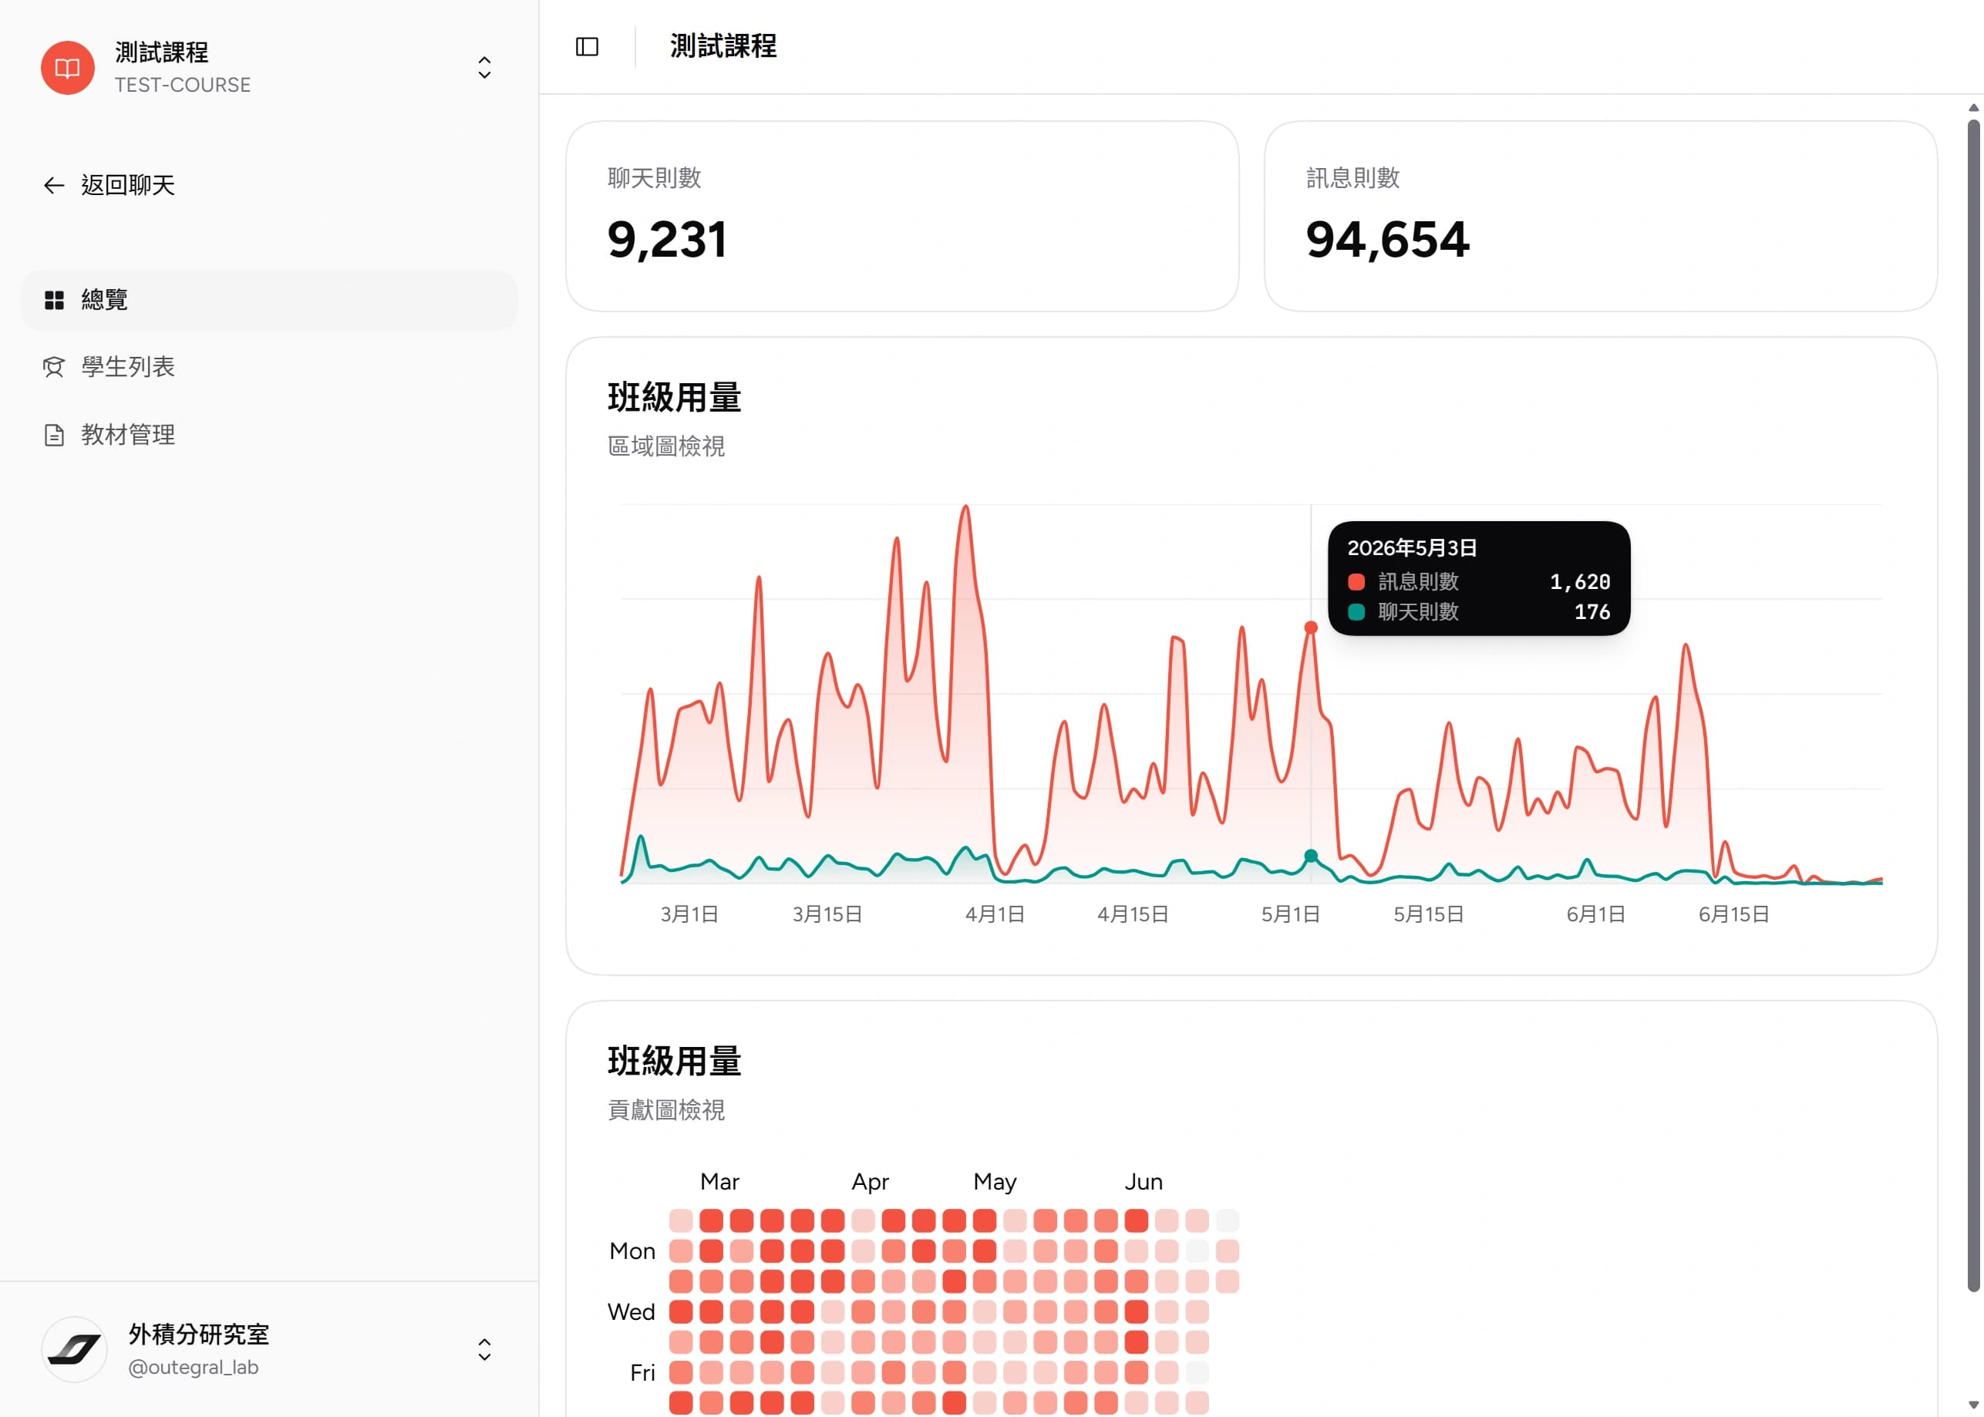
Task: Click the May month label in heatmap
Action: coord(995,1183)
